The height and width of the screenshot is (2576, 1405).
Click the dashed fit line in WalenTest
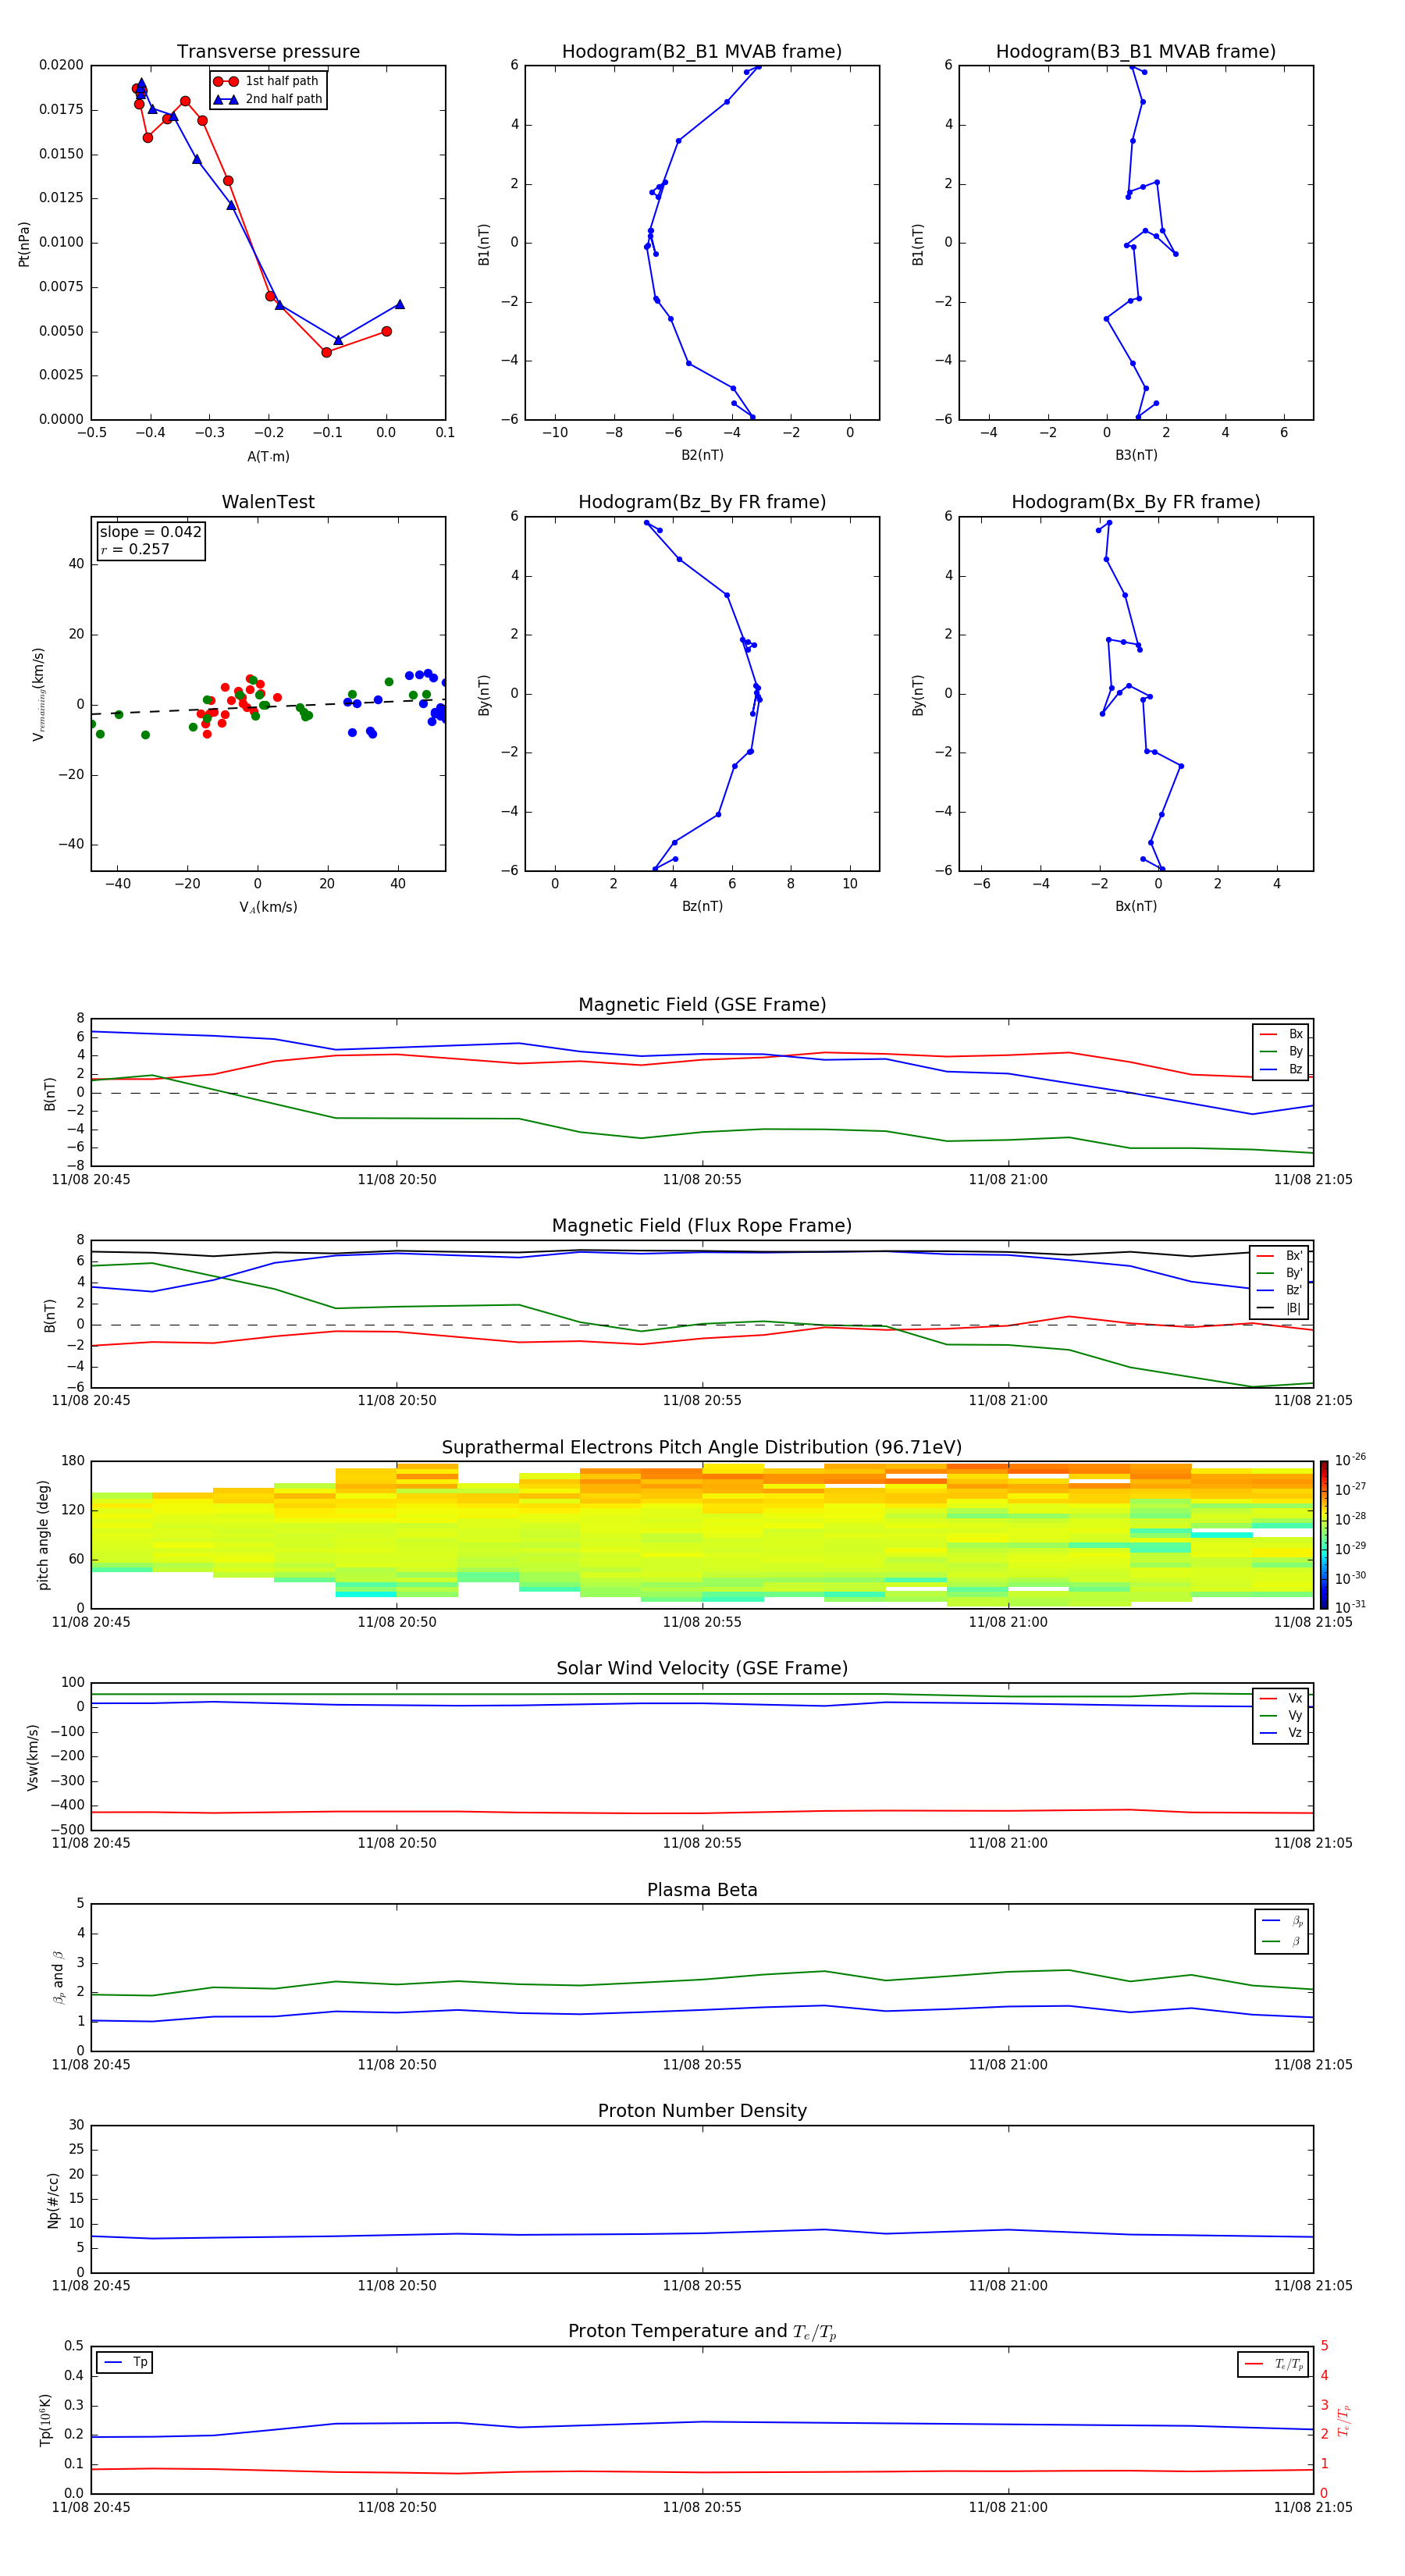point(268,707)
